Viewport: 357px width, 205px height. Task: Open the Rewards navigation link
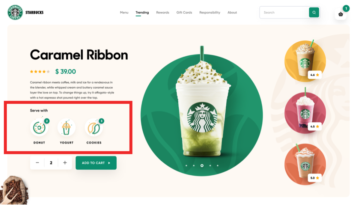click(x=163, y=13)
